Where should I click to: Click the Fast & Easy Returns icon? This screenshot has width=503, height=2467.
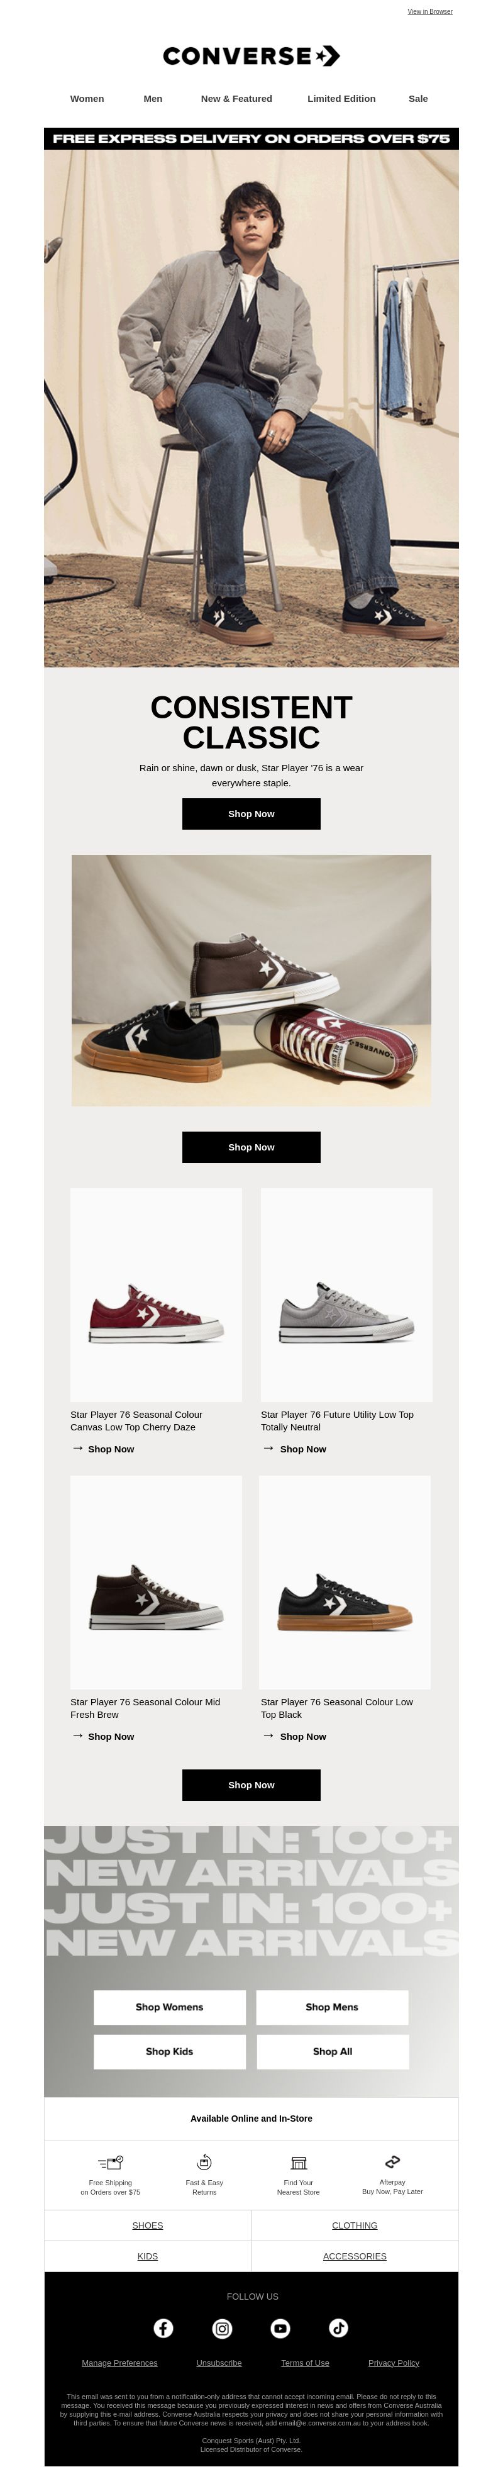[204, 2161]
